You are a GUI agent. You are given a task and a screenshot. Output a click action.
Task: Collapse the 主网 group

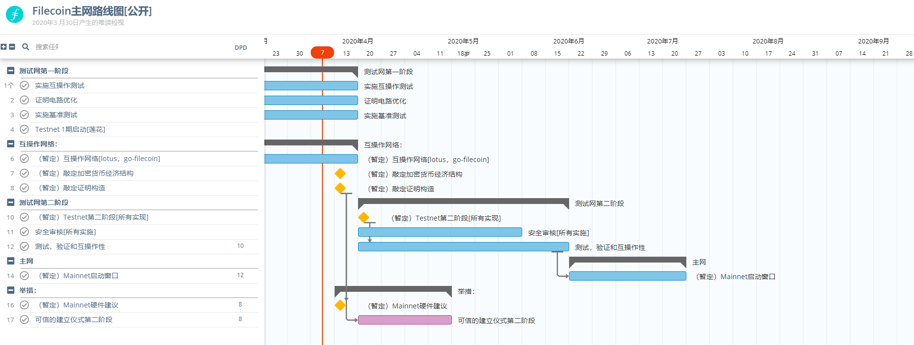11,261
